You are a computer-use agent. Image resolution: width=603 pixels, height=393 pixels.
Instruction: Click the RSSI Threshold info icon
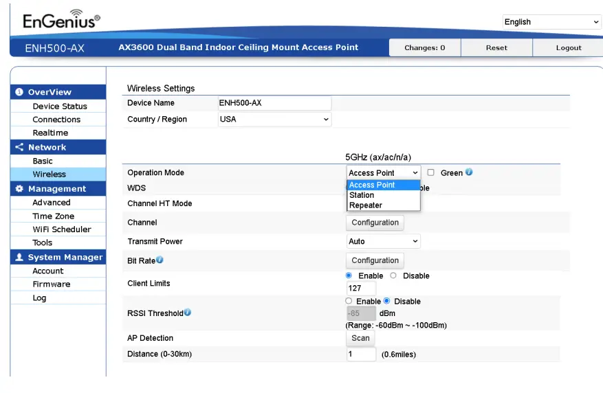tap(187, 313)
